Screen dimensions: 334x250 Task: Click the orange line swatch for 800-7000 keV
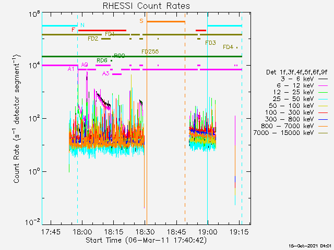click(323, 126)
